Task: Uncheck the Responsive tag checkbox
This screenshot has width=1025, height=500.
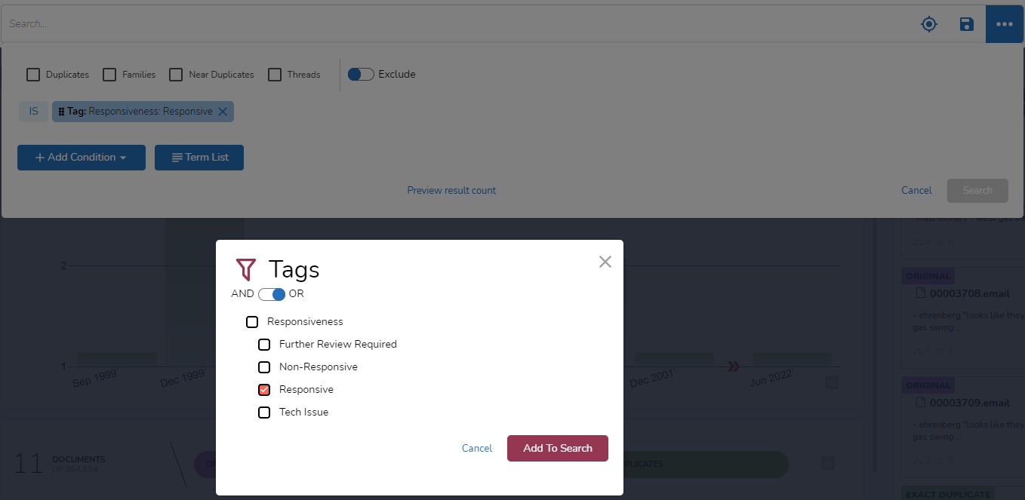Action: tap(264, 390)
